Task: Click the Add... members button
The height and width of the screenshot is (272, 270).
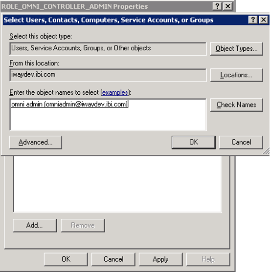Action: [x=35, y=225]
